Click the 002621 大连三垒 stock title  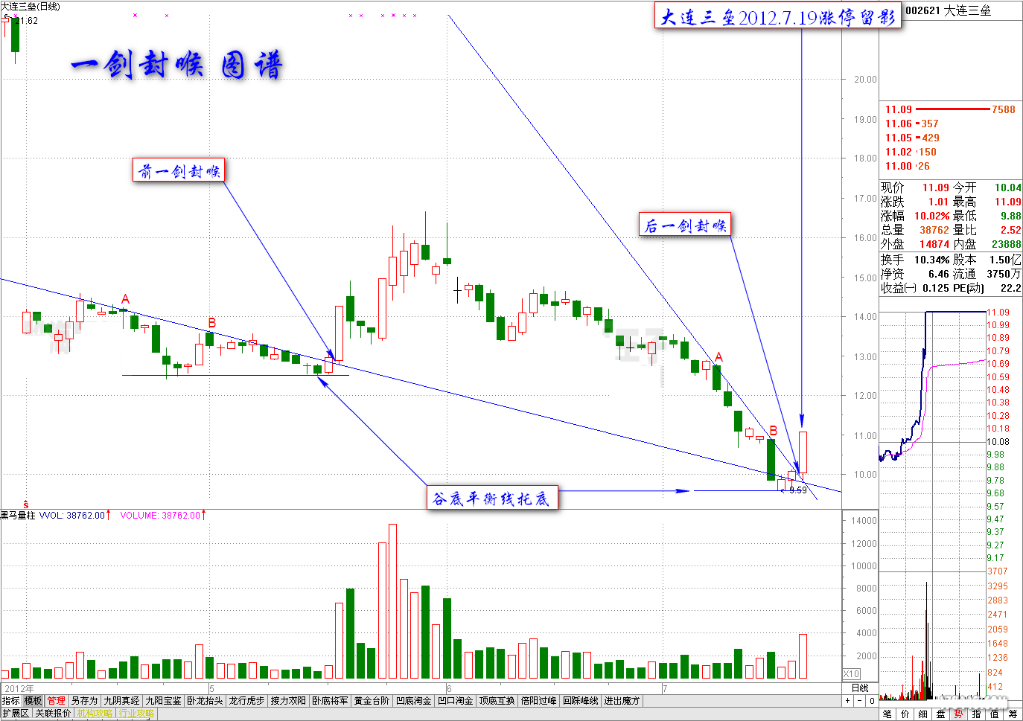coord(949,10)
